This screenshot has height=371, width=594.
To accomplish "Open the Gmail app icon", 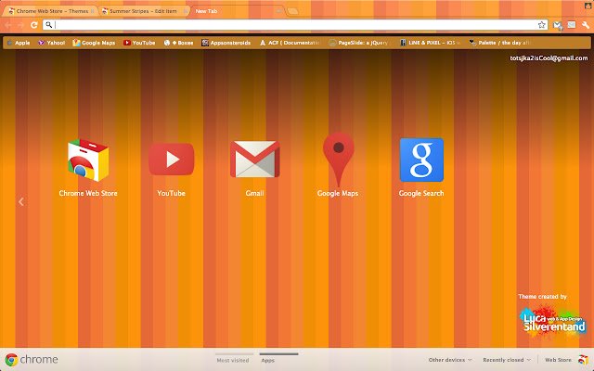I will coord(254,159).
